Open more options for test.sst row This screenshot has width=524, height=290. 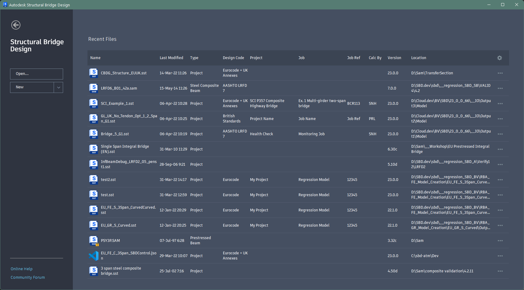(500, 195)
